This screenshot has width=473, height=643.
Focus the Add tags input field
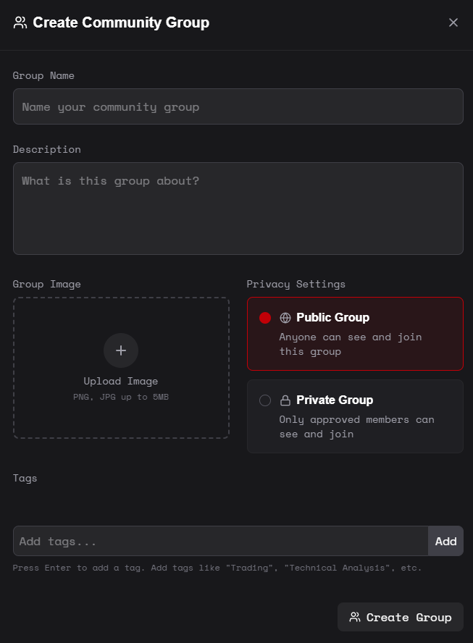point(221,541)
